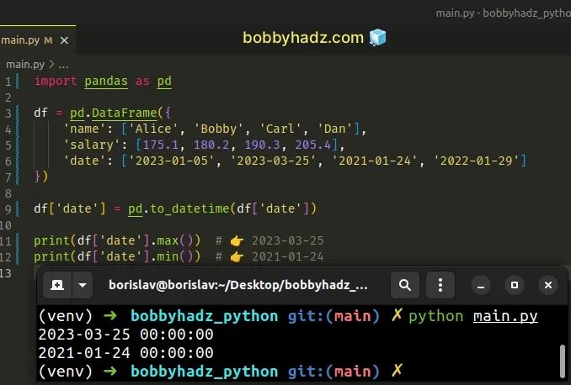Click the '2022-01-29' date string
The image size is (571, 385).
click(x=476, y=161)
